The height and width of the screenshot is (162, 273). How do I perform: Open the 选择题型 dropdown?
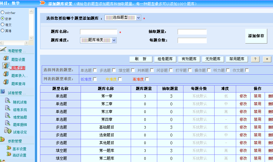click(123, 18)
